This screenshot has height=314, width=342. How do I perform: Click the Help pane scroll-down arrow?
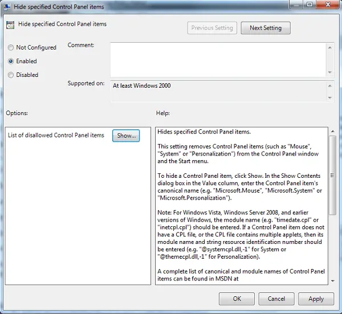333,281
